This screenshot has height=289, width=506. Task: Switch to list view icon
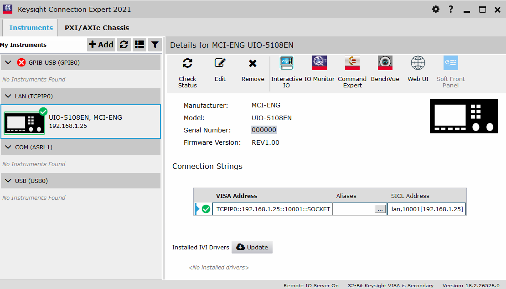click(139, 45)
